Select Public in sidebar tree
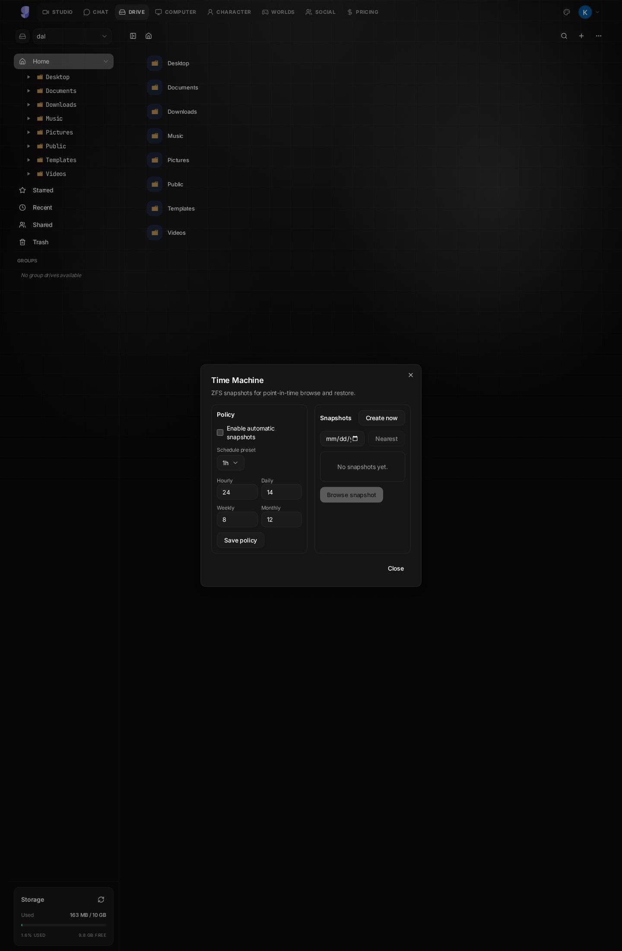Image resolution: width=622 pixels, height=951 pixels. (x=56, y=146)
